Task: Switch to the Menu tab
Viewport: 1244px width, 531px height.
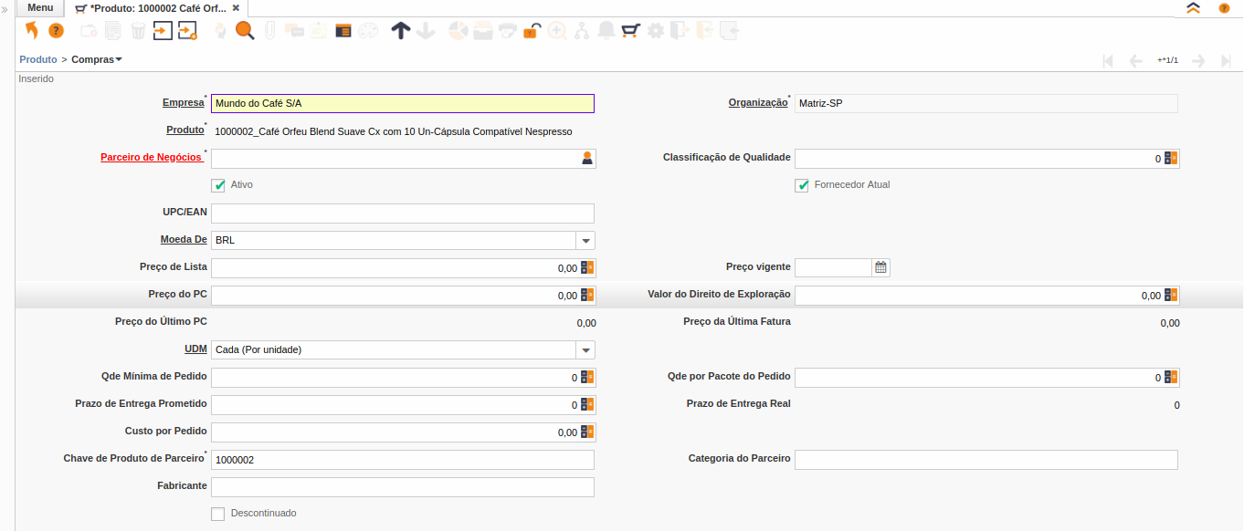Action: 40,7
